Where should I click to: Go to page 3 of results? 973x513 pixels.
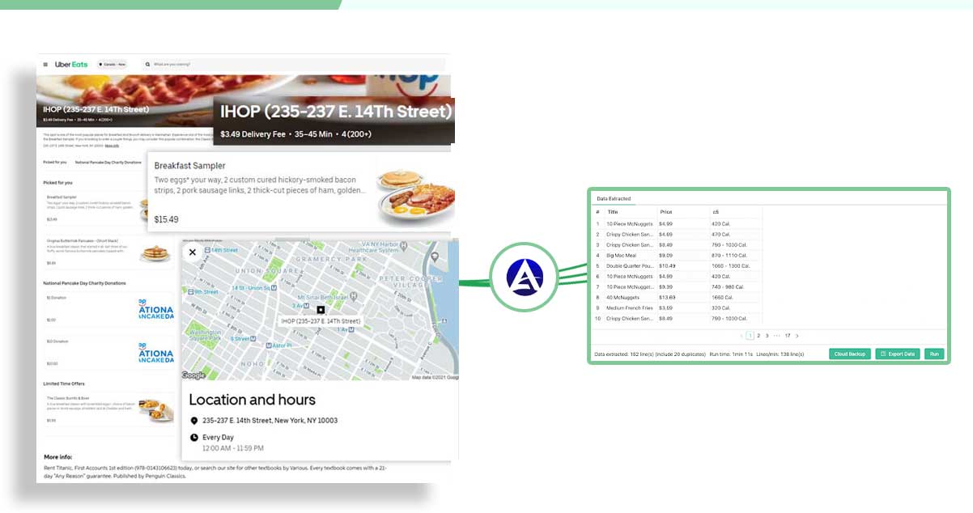[x=767, y=335]
